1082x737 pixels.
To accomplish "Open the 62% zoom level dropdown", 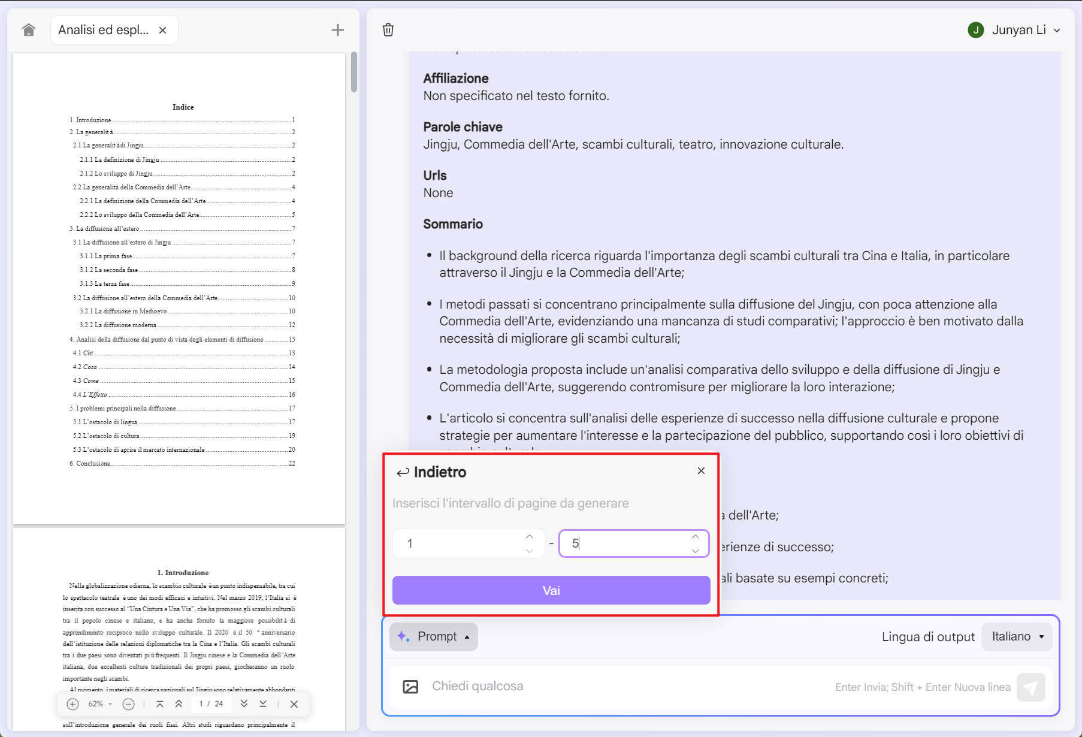I will [x=100, y=704].
